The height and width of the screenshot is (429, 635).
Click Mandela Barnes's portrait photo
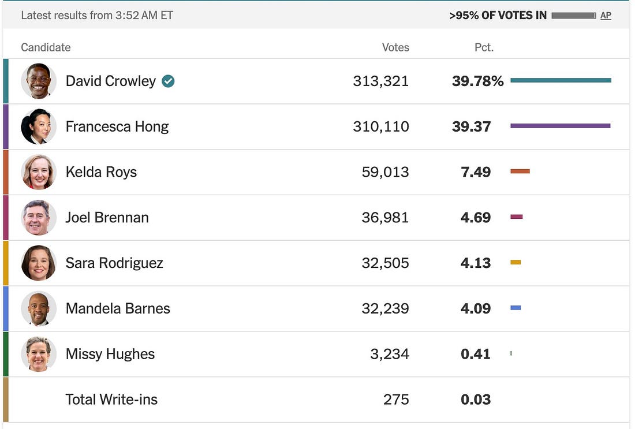click(x=39, y=309)
